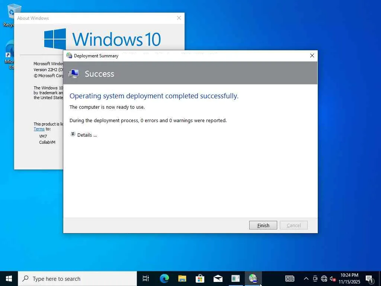Open the Windows Start menu
This screenshot has height=286, width=381.
[9, 279]
